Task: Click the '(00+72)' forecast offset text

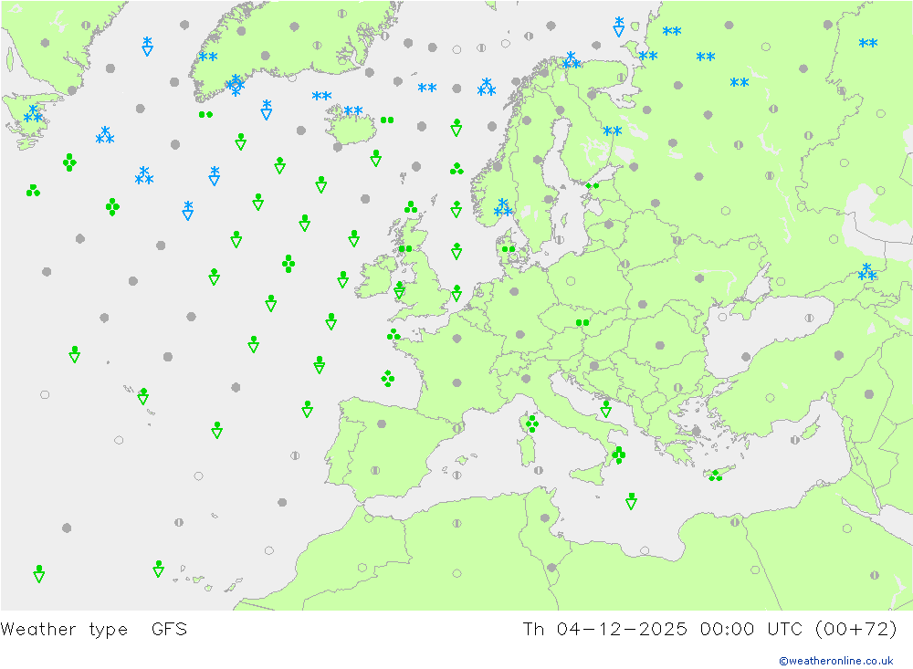Action: (x=856, y=629)
